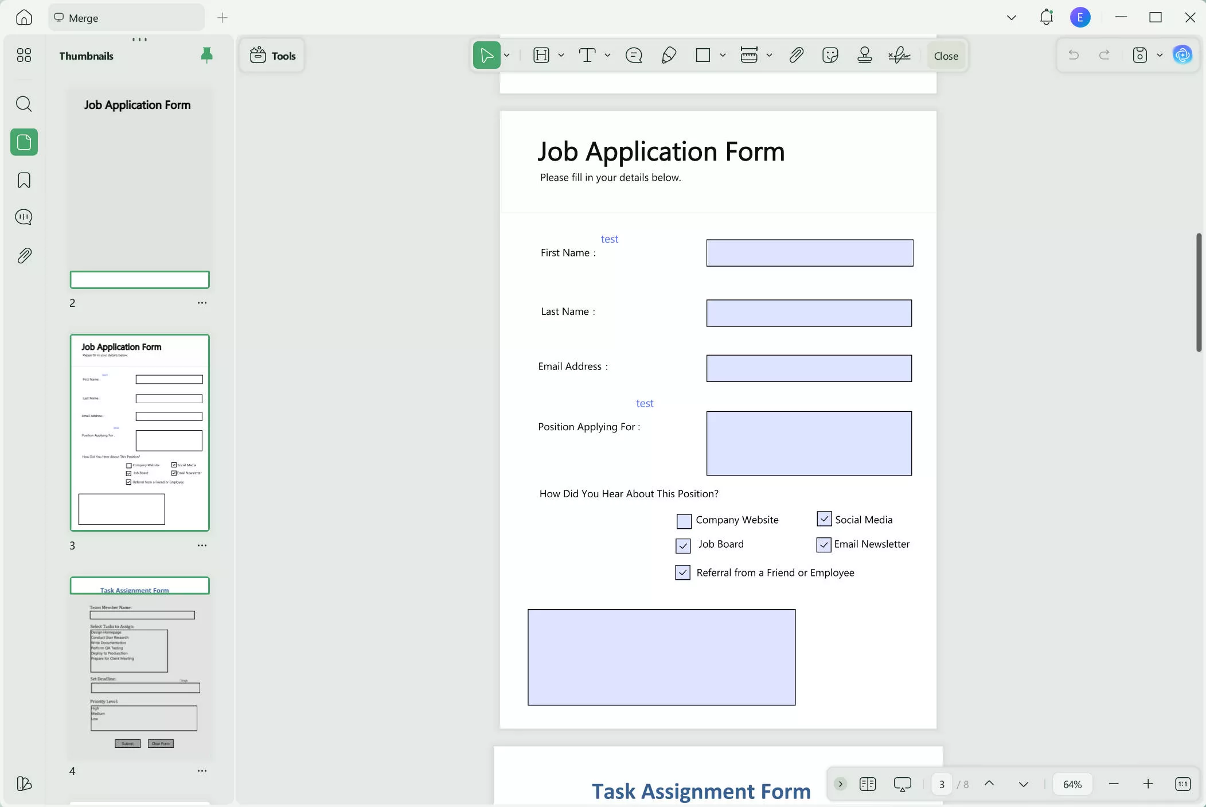
Task: Select the Stamp tool
Action: click(x=864, y=55)
